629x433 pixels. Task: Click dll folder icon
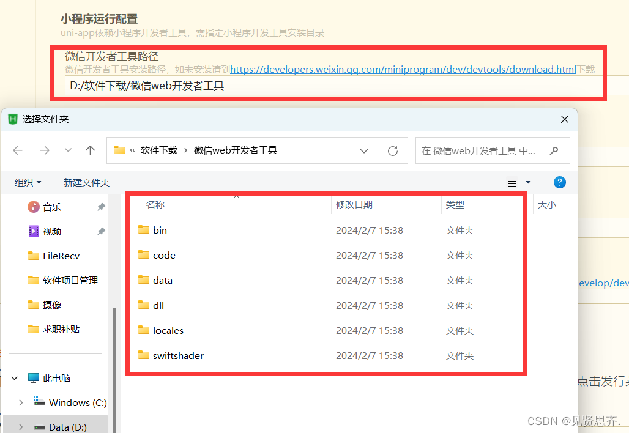[x=144, y=305]
